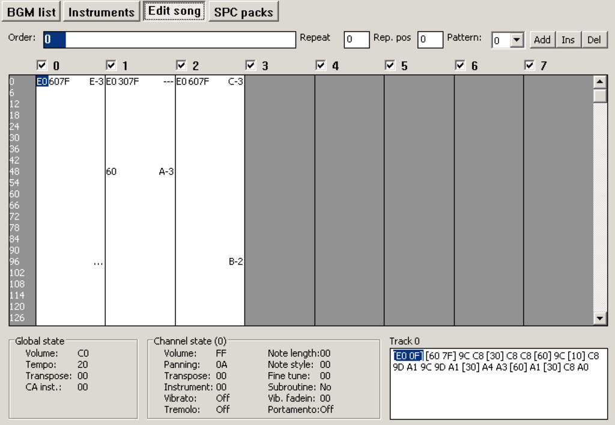Click the Repeat input field
Screen dimensions: 615x425
(x=357, y=40)
